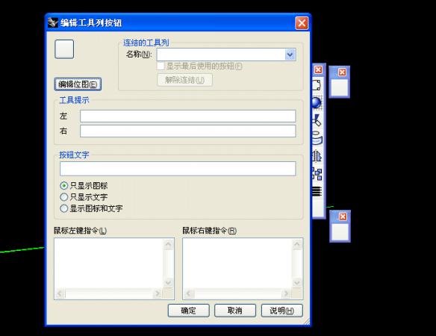Select the rounded rectangle curve icon
436x336 pixels.
pos(317,85)
